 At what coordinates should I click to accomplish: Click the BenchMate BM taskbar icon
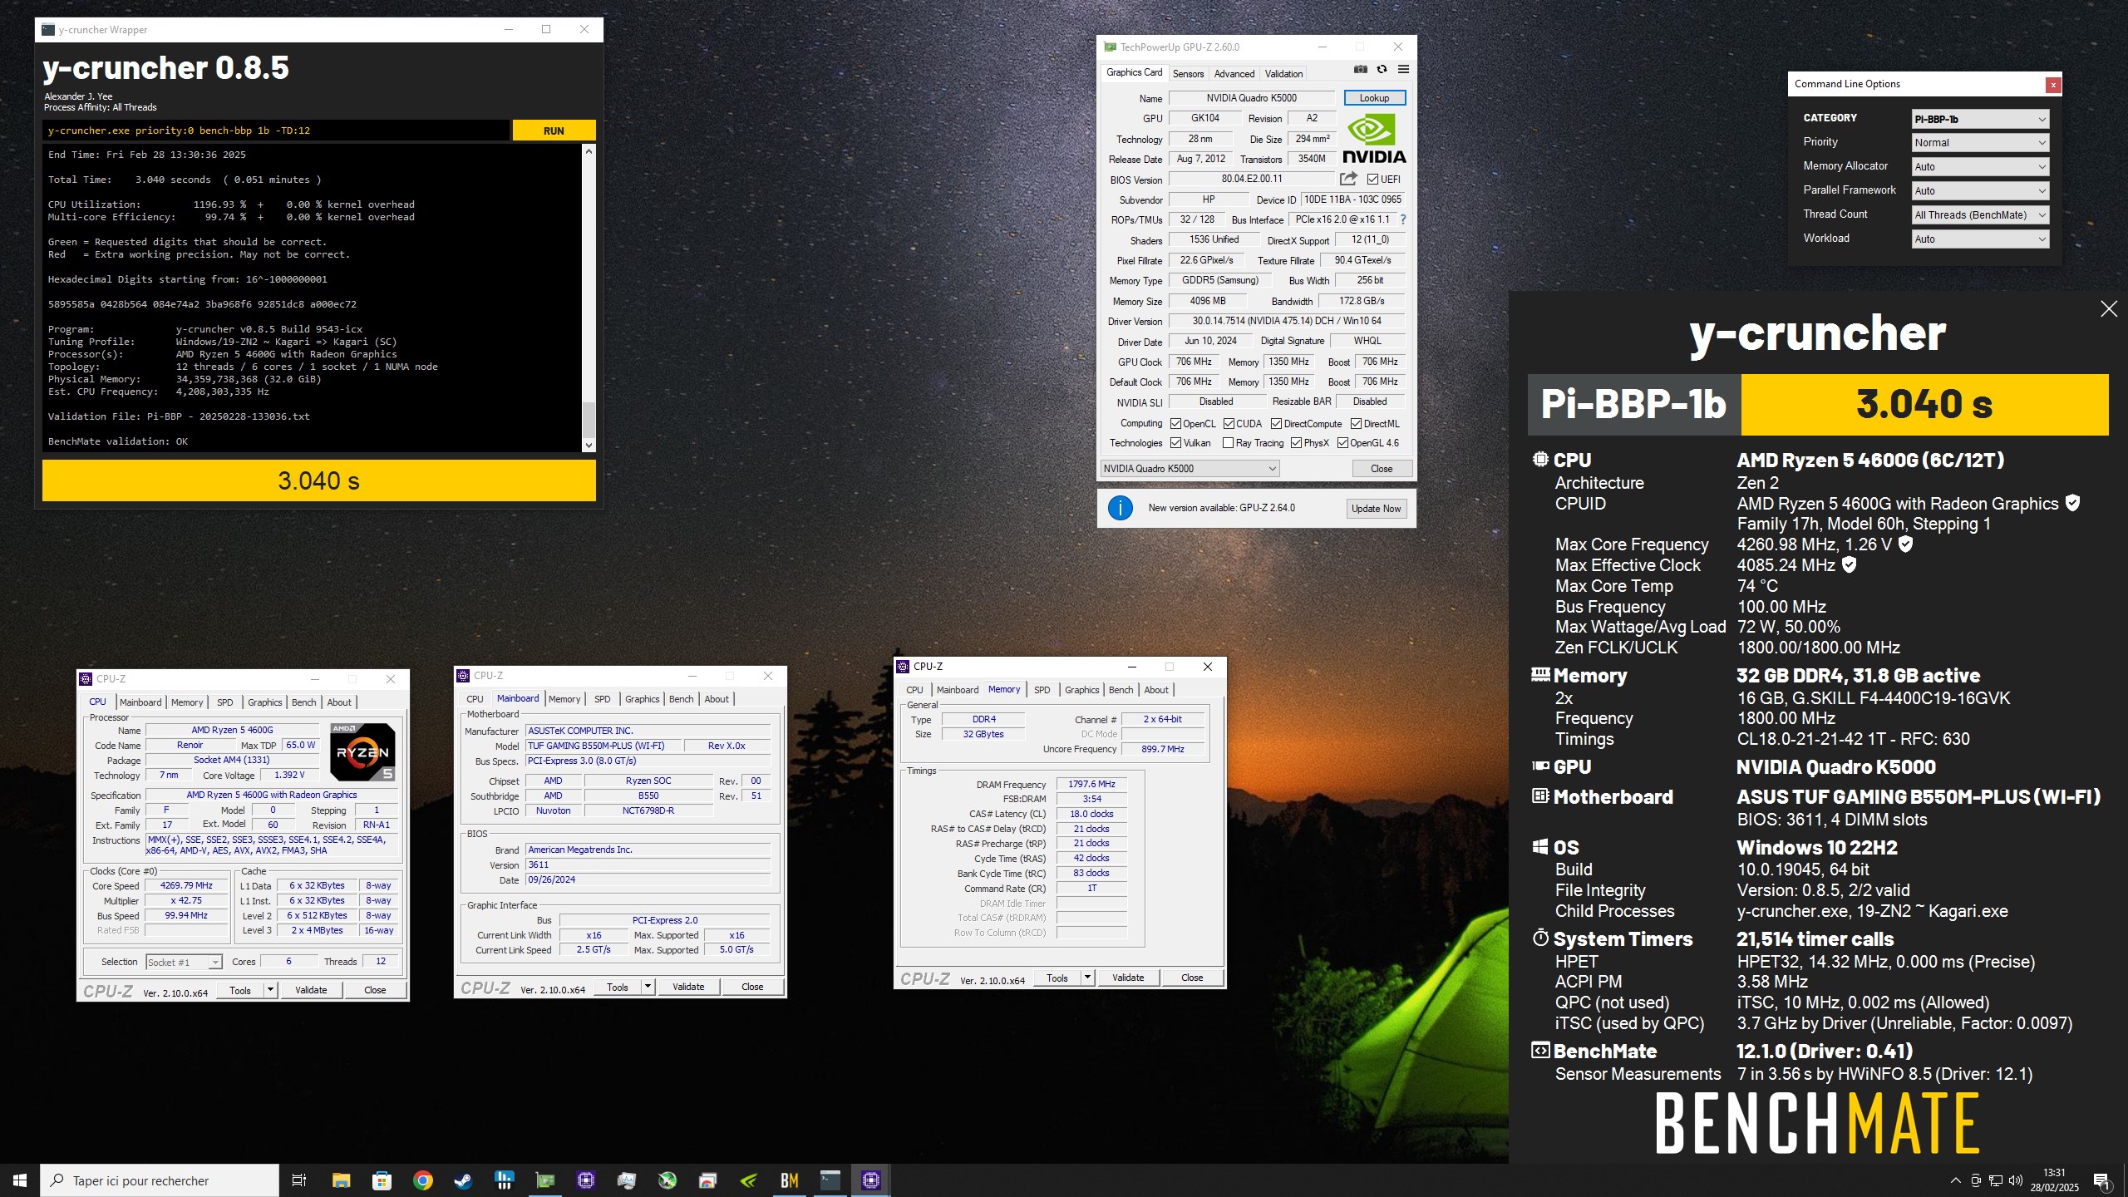coord(789,1180)
